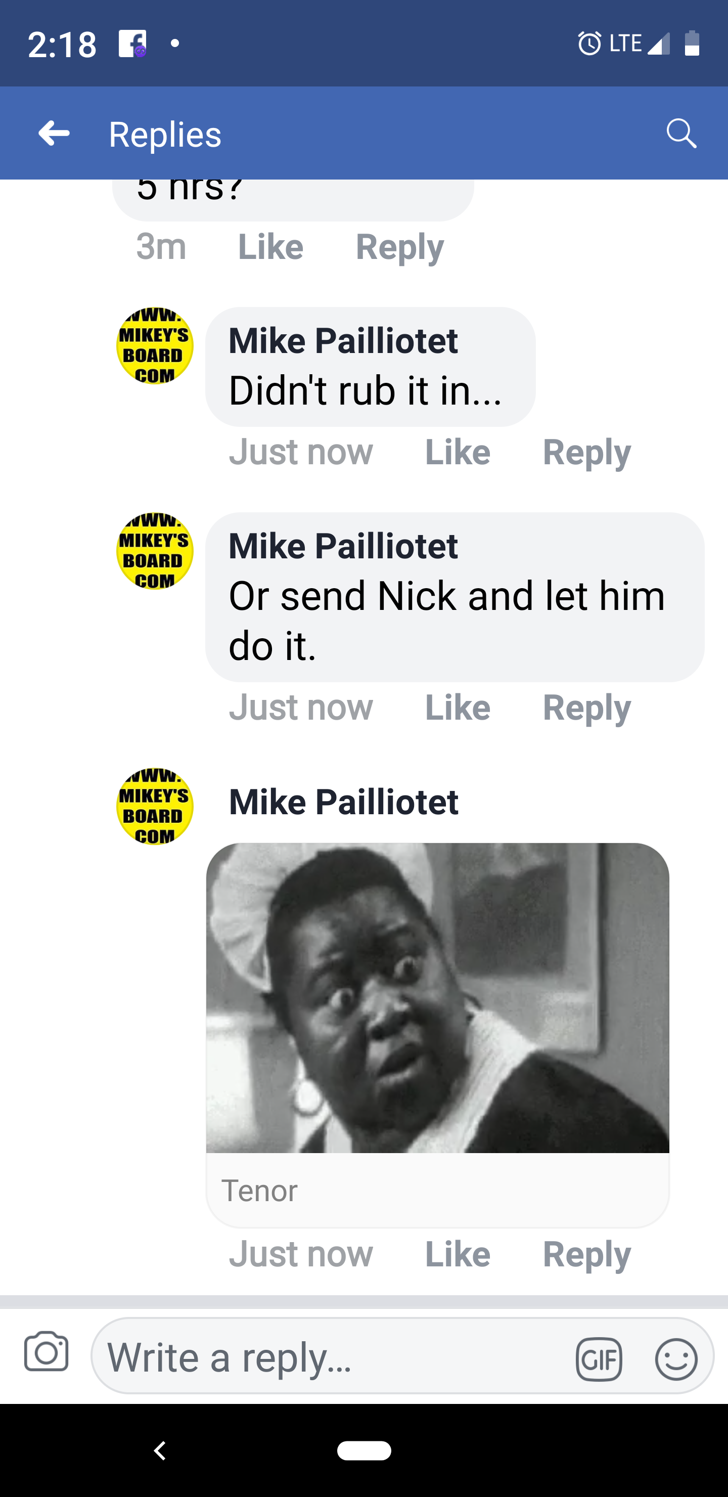Like the 'Didn't rub it in...' comment

[x=458, y=452]
